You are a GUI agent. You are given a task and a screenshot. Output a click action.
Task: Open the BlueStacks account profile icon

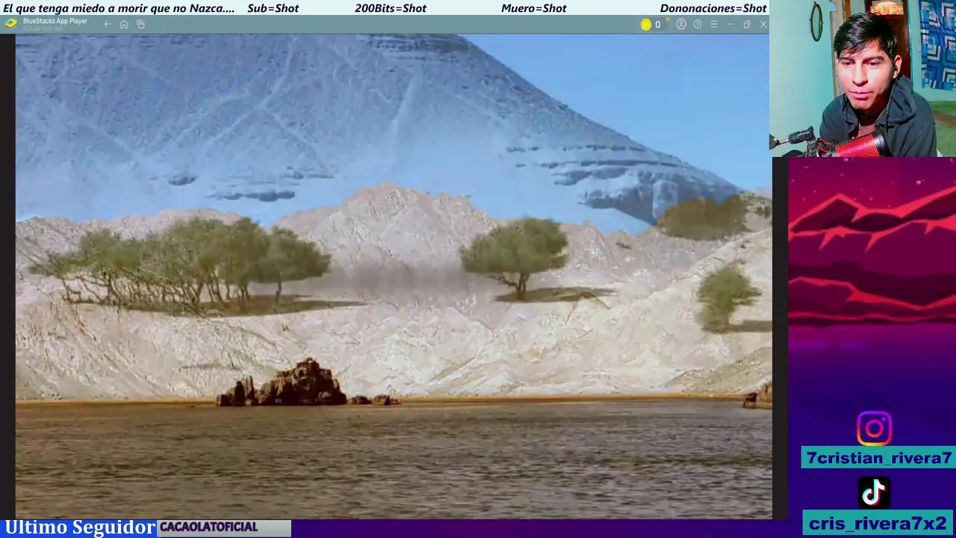[x=681, y=25]
